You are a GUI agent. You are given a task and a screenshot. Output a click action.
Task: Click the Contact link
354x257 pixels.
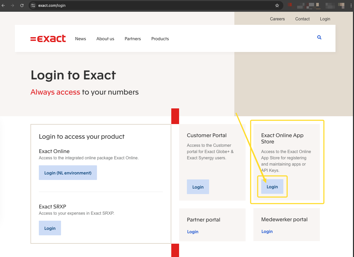coord(302,19)
